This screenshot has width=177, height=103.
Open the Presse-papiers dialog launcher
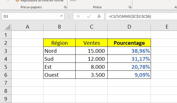(x=65, y=7)
